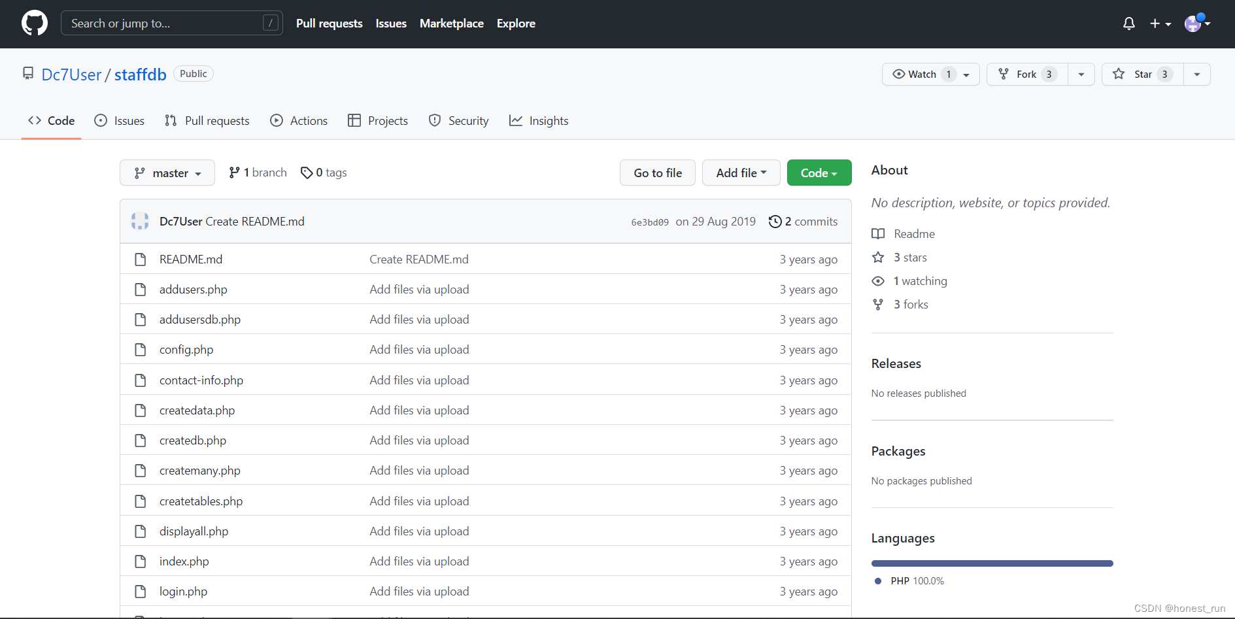Open the notifications bell
Image resolution: width=1235 pixels, height=619 pixels.
tap(1128, 24)
